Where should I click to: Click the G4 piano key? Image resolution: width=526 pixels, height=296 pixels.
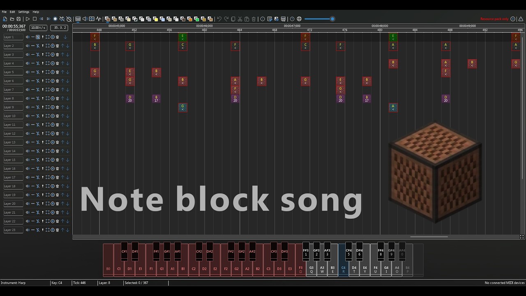pyautogui.click(x=386, y=268)
